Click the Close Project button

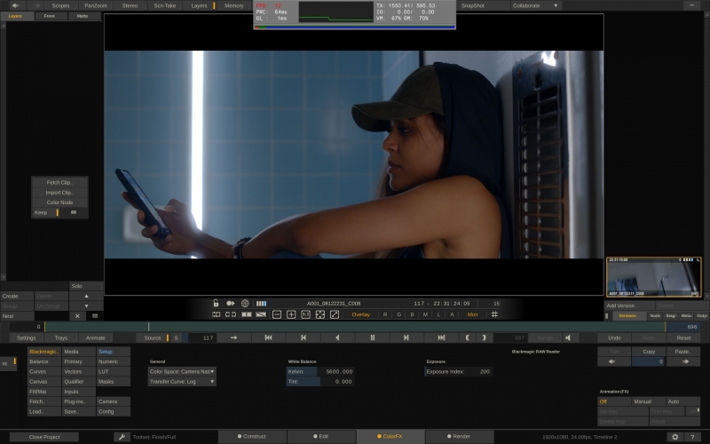(43, 437)
